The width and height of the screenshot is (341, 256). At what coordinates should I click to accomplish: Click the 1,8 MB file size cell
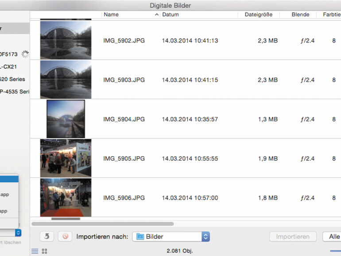tap(268, 198)
